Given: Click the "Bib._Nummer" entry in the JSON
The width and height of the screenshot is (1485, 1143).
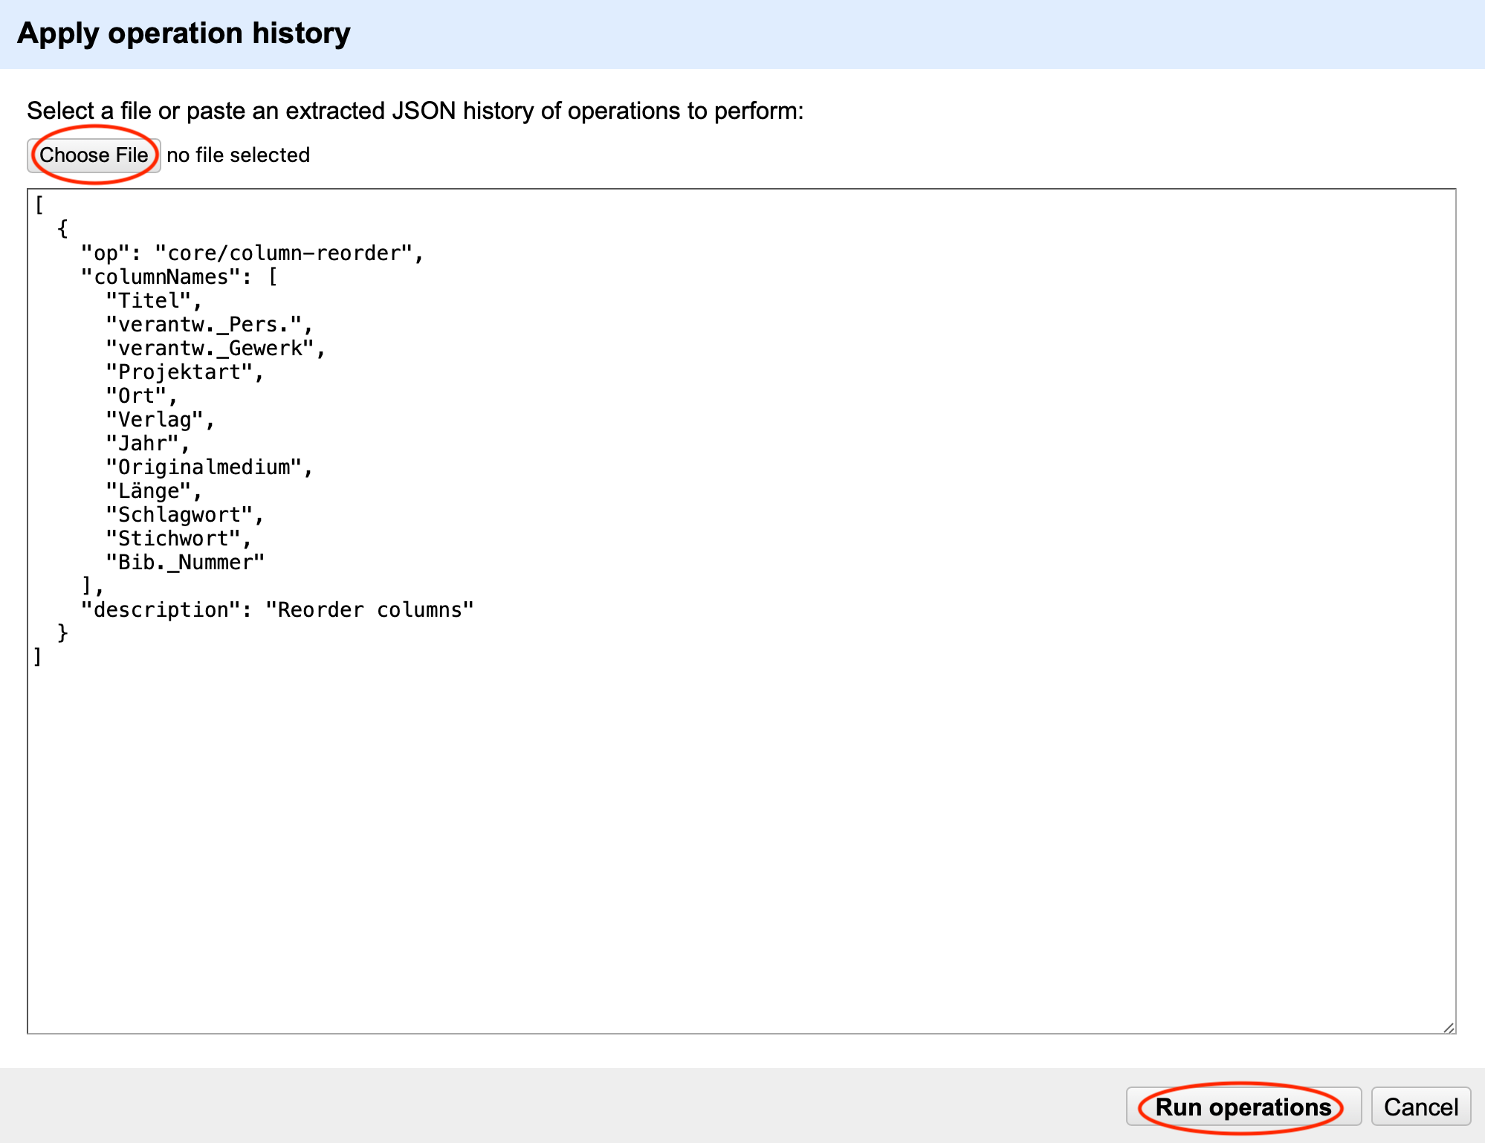Looking at the screenshot, I should point(186,563).
